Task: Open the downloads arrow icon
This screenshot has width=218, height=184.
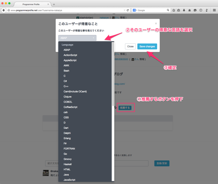Action: (x=184, y=10)
